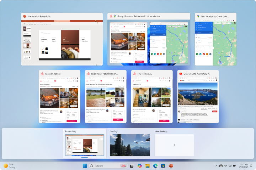Click the OneDrive cloud tray icon
256x170 pixels.
click(221, 166)
